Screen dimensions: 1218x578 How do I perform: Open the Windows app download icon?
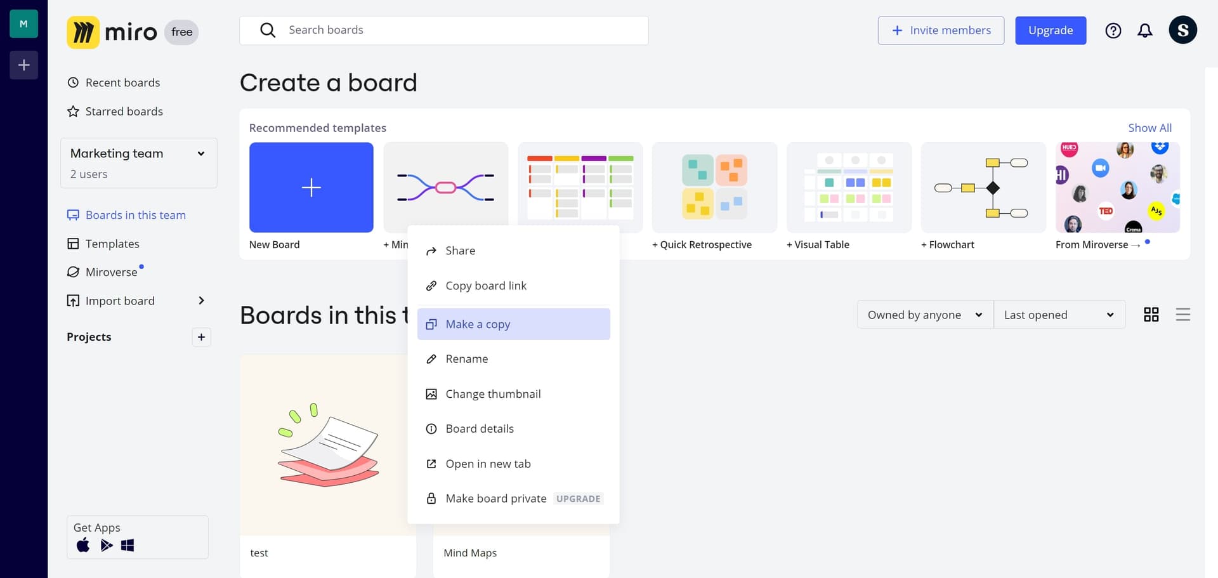[128, 545]
